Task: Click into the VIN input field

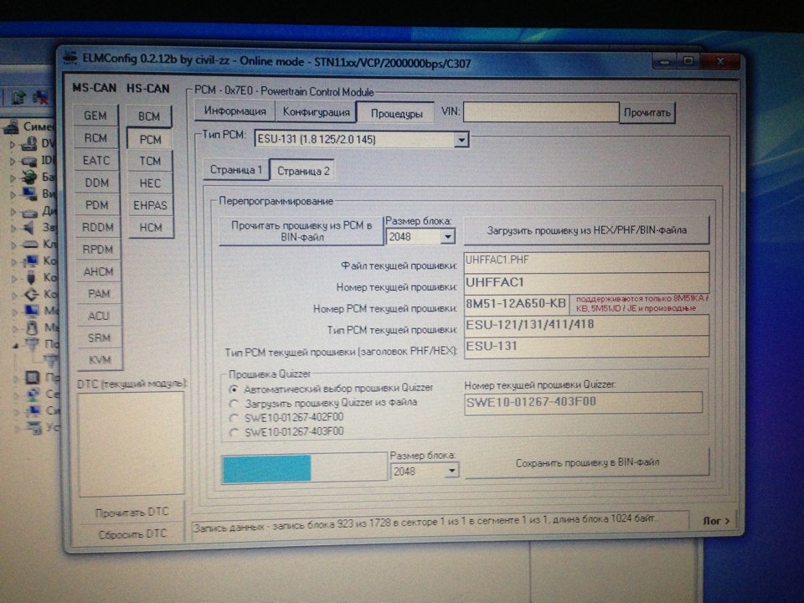Action: click(x=540, y=111)
